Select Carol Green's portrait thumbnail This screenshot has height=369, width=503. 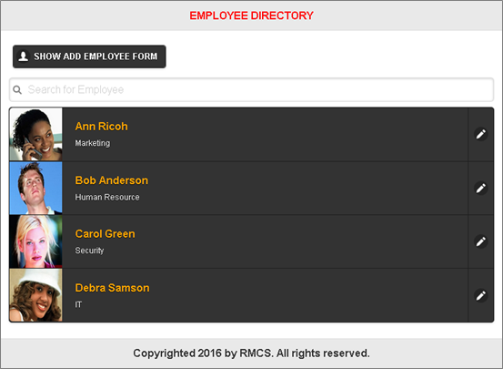36,241
